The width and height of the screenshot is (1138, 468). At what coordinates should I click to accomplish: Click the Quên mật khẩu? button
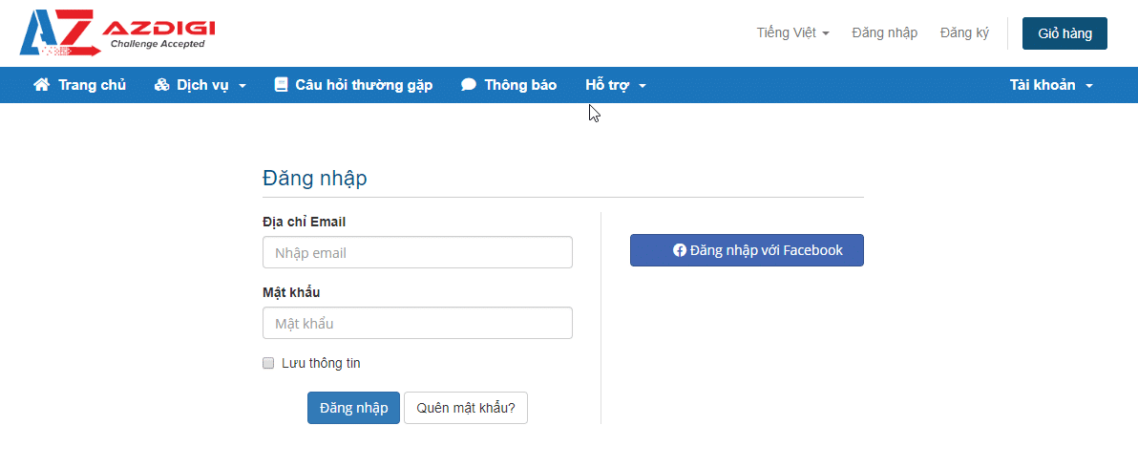point(466,408)
